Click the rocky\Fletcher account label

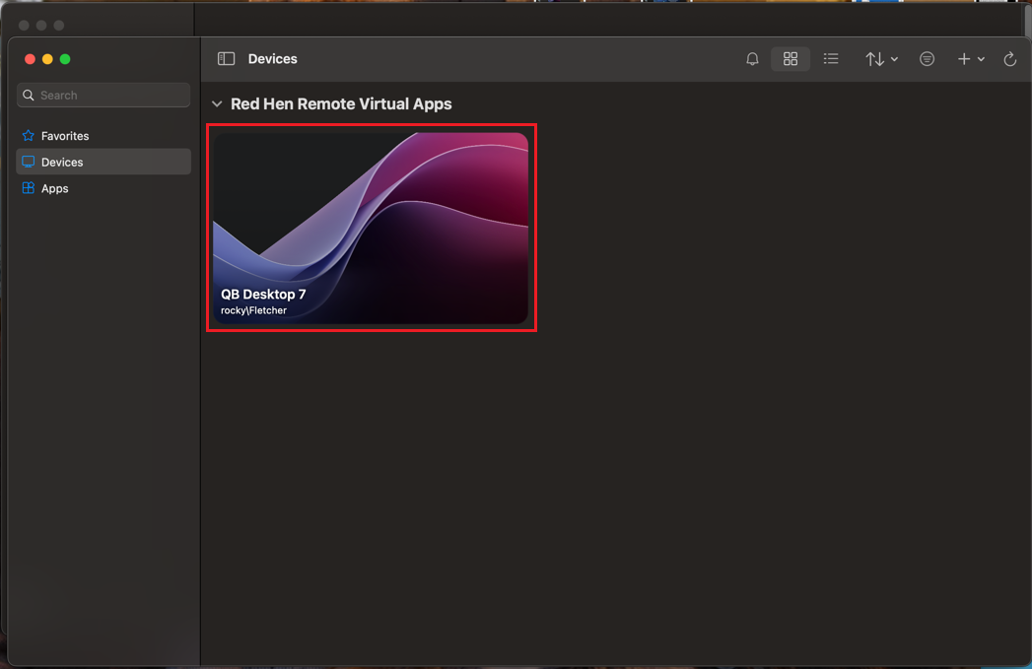253,309
